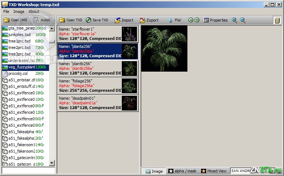Zoom in with the plus magnifier

235,20
